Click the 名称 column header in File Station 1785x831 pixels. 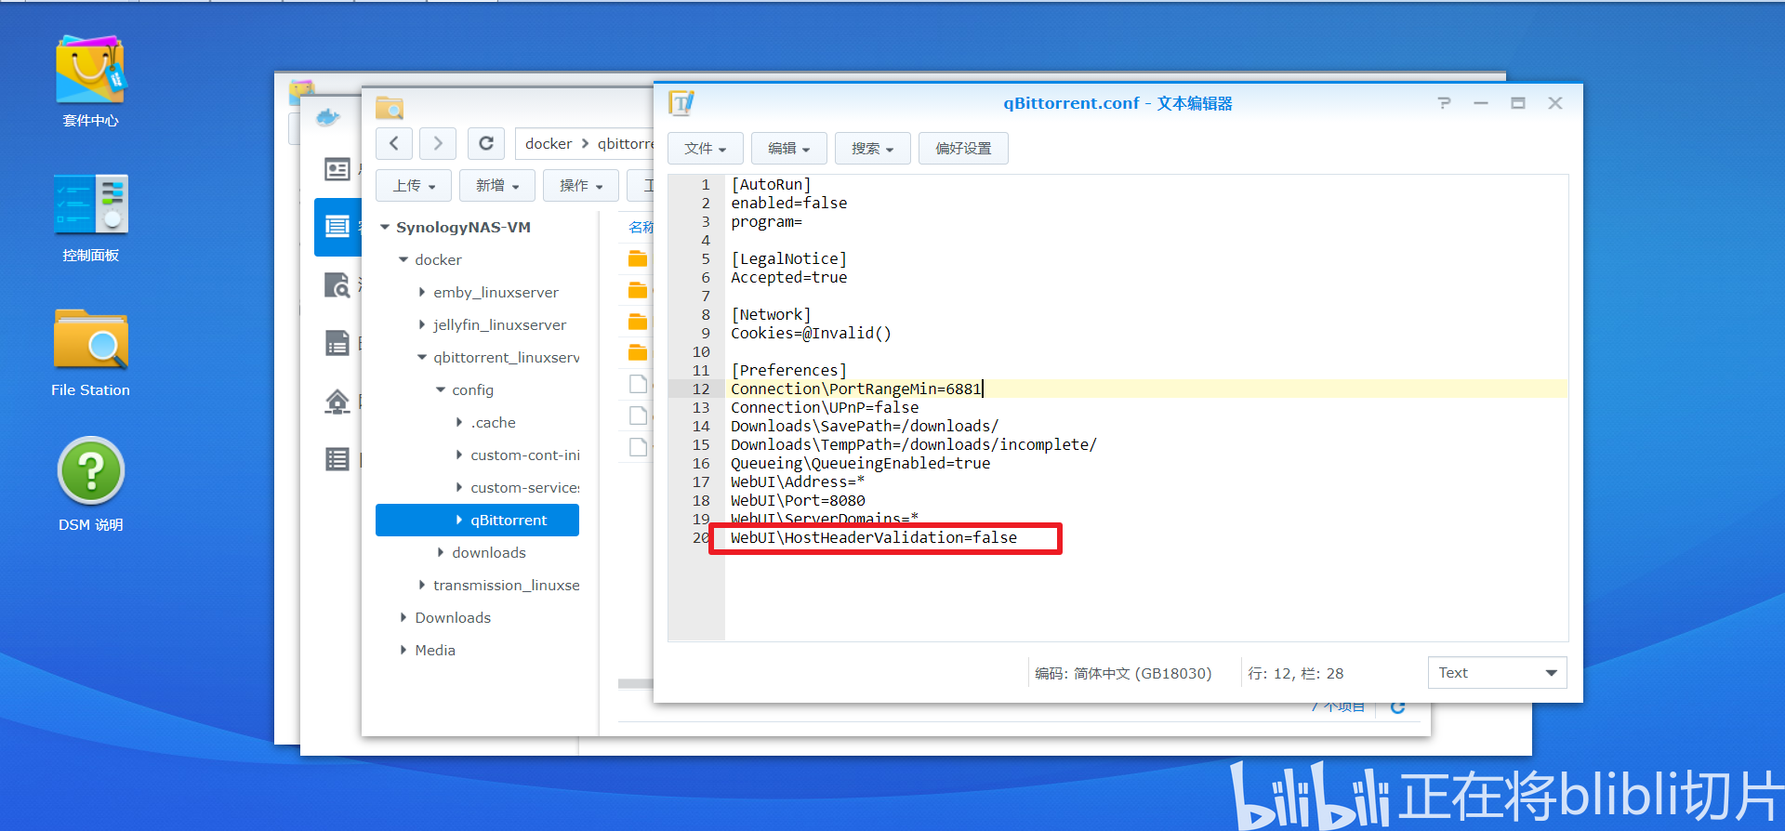tap(641, 228)
